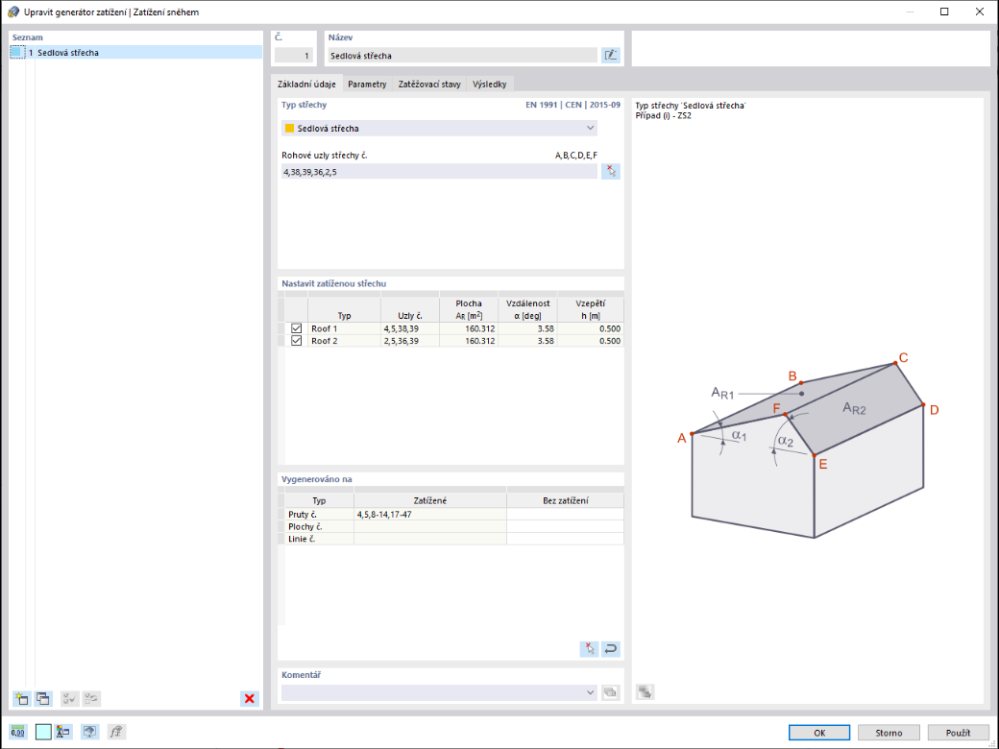
Task: Click select-in-graphic icon under Vygenerováno na
Action: click(x=590, y=649)
